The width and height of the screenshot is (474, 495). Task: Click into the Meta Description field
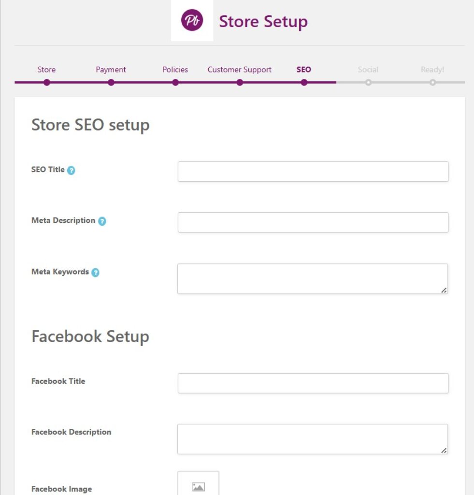pyautogui.click(x=313, y=222)
